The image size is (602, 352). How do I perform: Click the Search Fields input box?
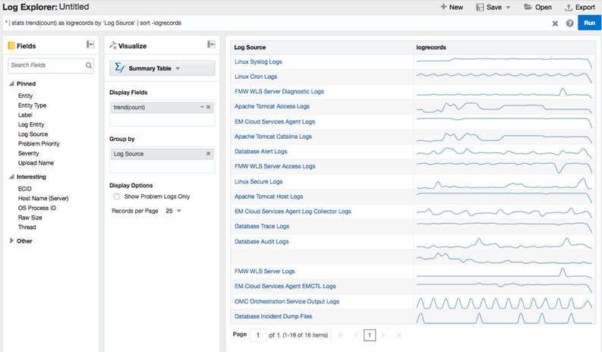point(46,66)
